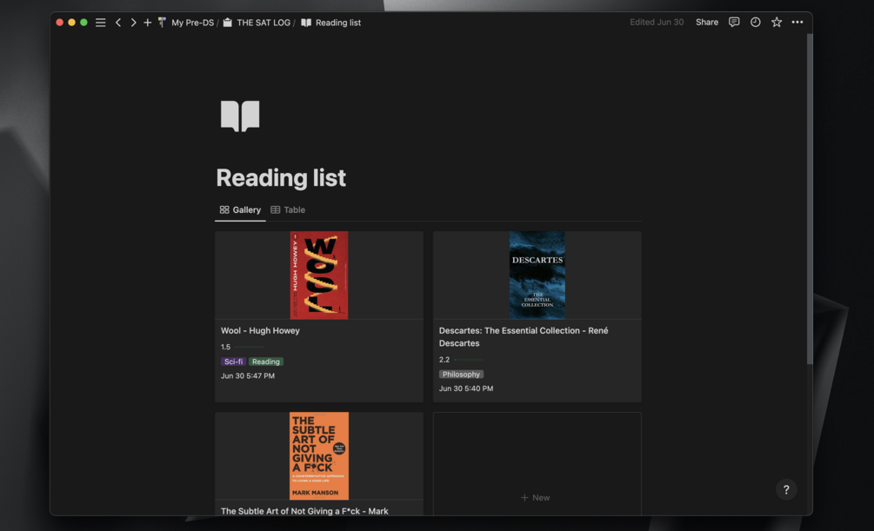Click the Table view icon

coord(276,210)
